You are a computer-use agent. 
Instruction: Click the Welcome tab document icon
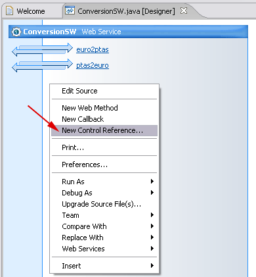click(x=9, y=11)
